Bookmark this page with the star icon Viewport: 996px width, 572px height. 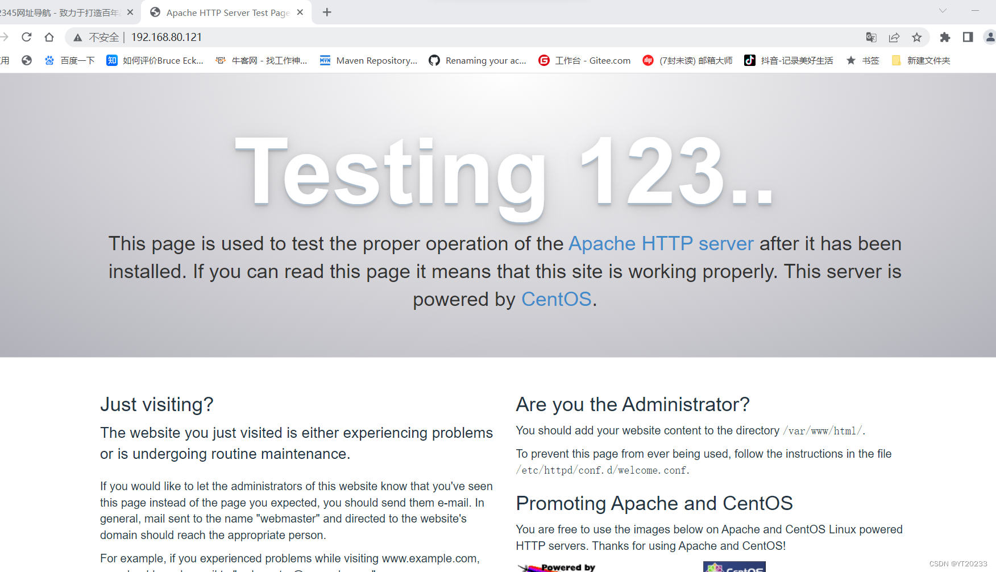917,37
